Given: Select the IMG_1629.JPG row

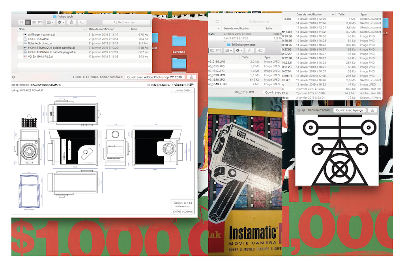Looking at the screenshot, I should [245, 75].
